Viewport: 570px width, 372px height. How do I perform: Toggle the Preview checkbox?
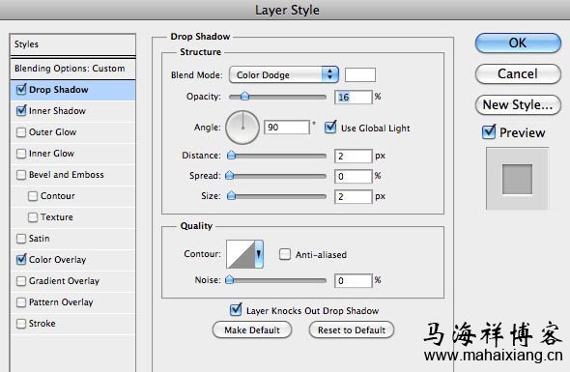[489, 132]
